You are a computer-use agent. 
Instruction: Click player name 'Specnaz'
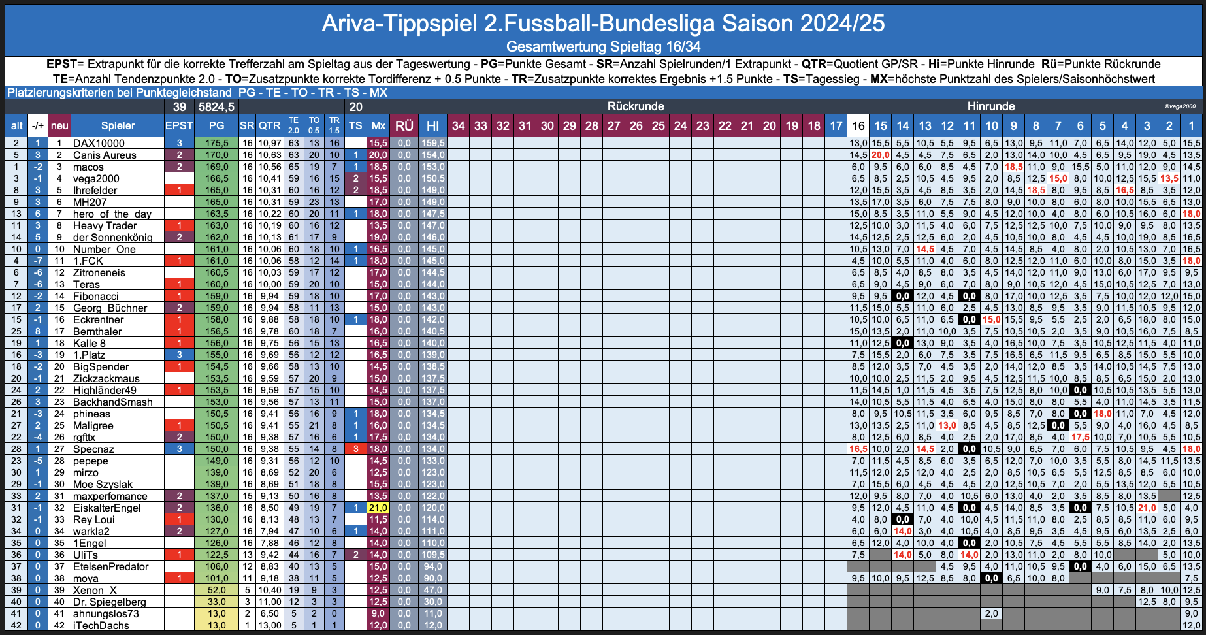(94, 449)
